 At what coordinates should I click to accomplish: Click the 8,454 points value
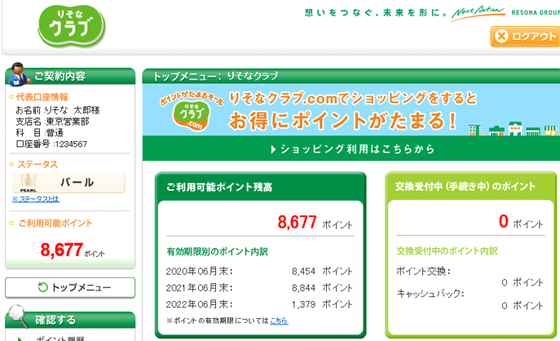(303, 272)
